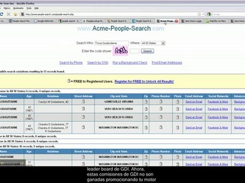245x183 pixels.
Task: Switch to the WebSite.ws Mem tab
Action: [216, 21]
